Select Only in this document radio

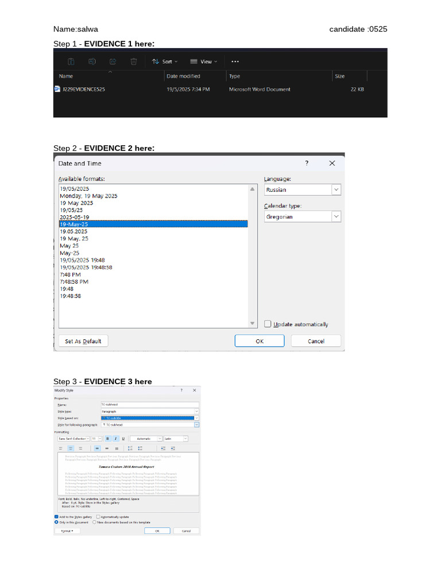click(56, 522)
